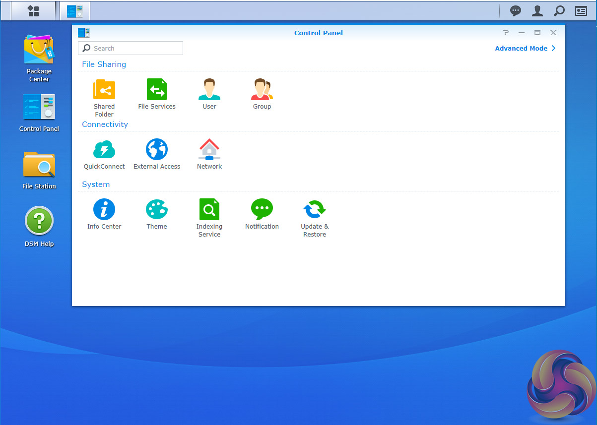597x425 pixels.
Task: Switch to Advanced Mode
Action: tap(525, 49)
